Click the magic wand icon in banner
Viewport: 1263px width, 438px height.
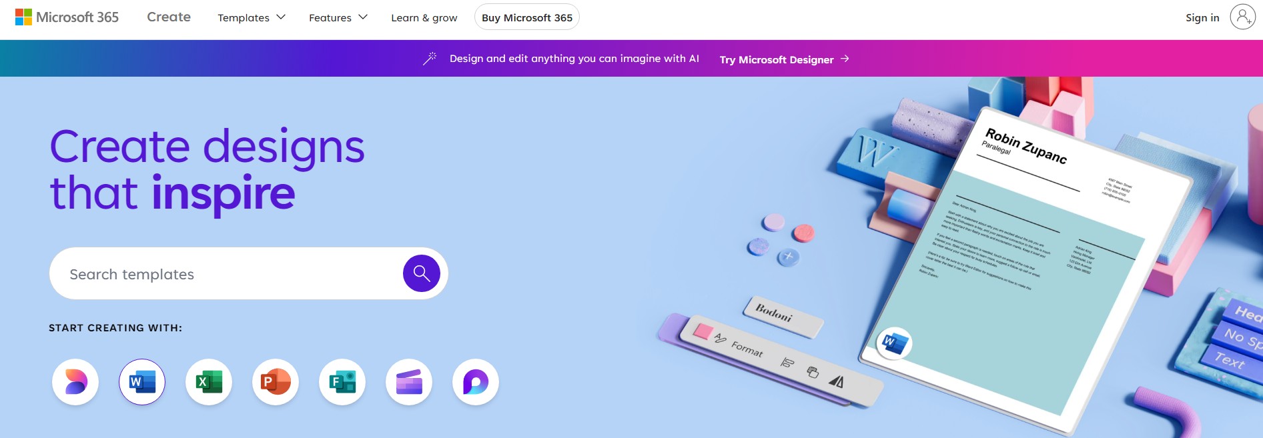(430, 59)
